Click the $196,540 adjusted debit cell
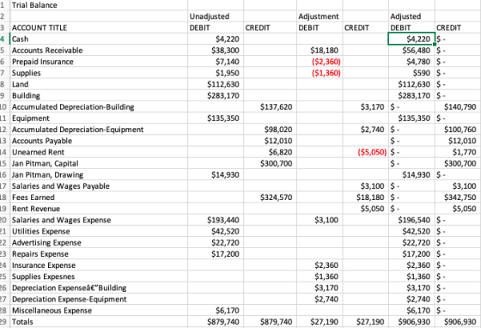 (x=411, y=221)
